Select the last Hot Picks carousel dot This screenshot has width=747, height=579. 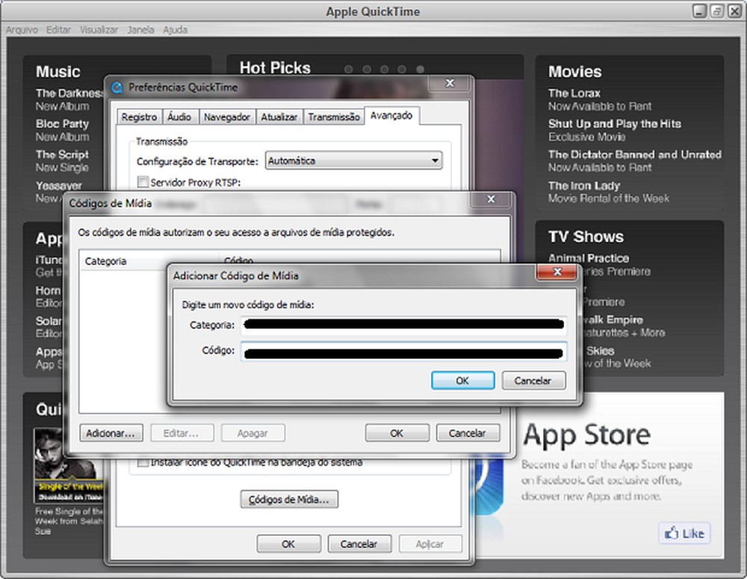tap(420, 69)
